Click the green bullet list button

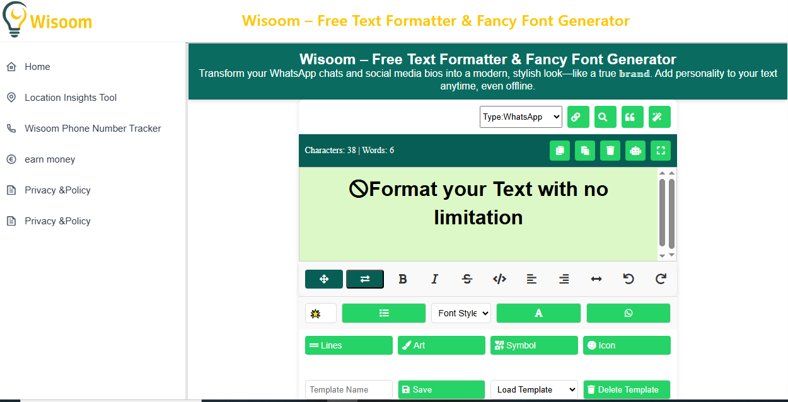point(384,313)
